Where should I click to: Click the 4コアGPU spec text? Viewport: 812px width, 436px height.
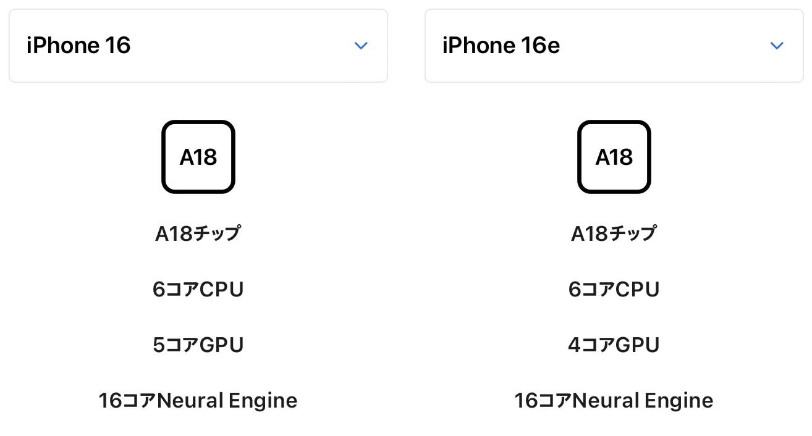(614, 345)
